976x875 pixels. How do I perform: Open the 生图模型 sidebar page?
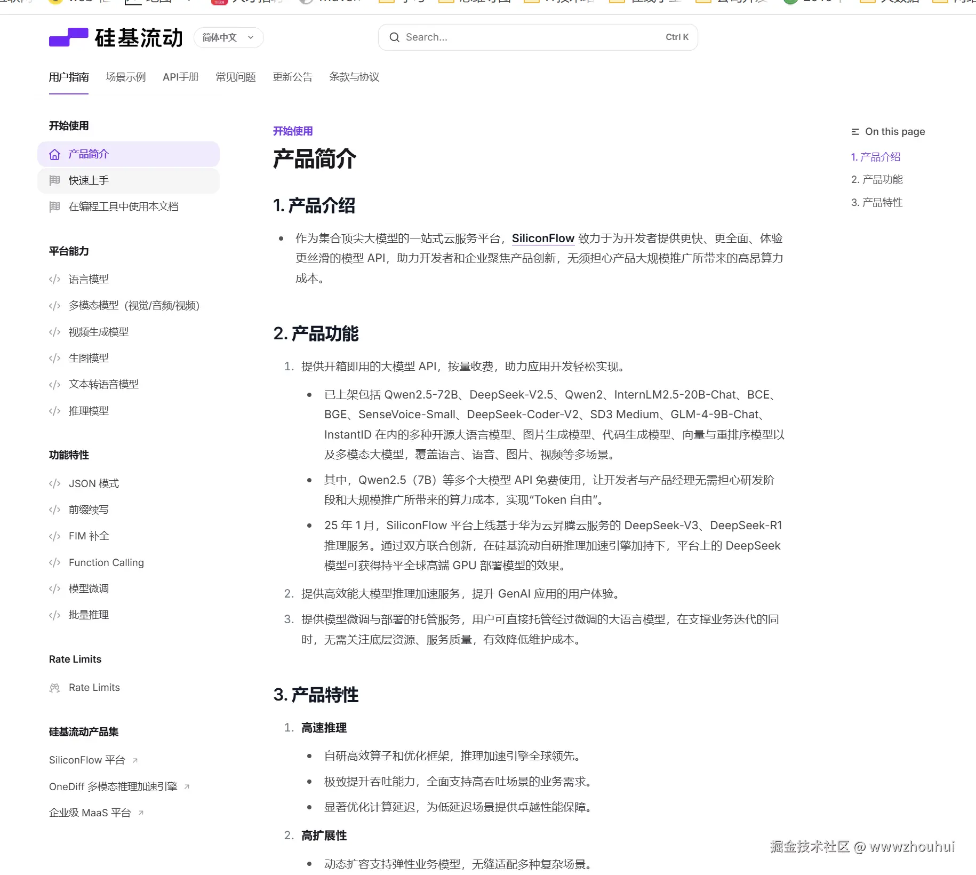pos(129,358)
